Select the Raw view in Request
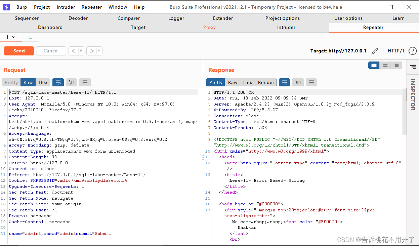This screenshot has width=419, height=246. (28, 82)
